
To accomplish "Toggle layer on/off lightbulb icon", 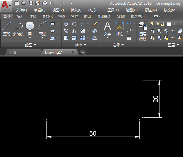I will click(152, 24).
